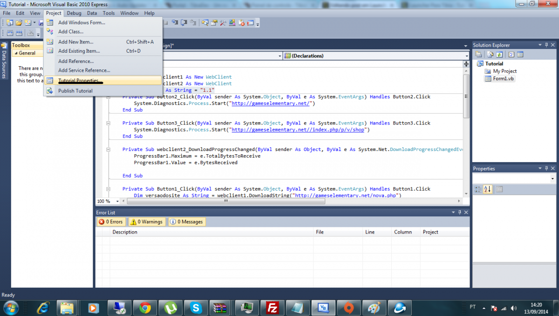Open the gameselementary.net shop URL link
Viewport: 559px width, 316px height.
[299, 130]
